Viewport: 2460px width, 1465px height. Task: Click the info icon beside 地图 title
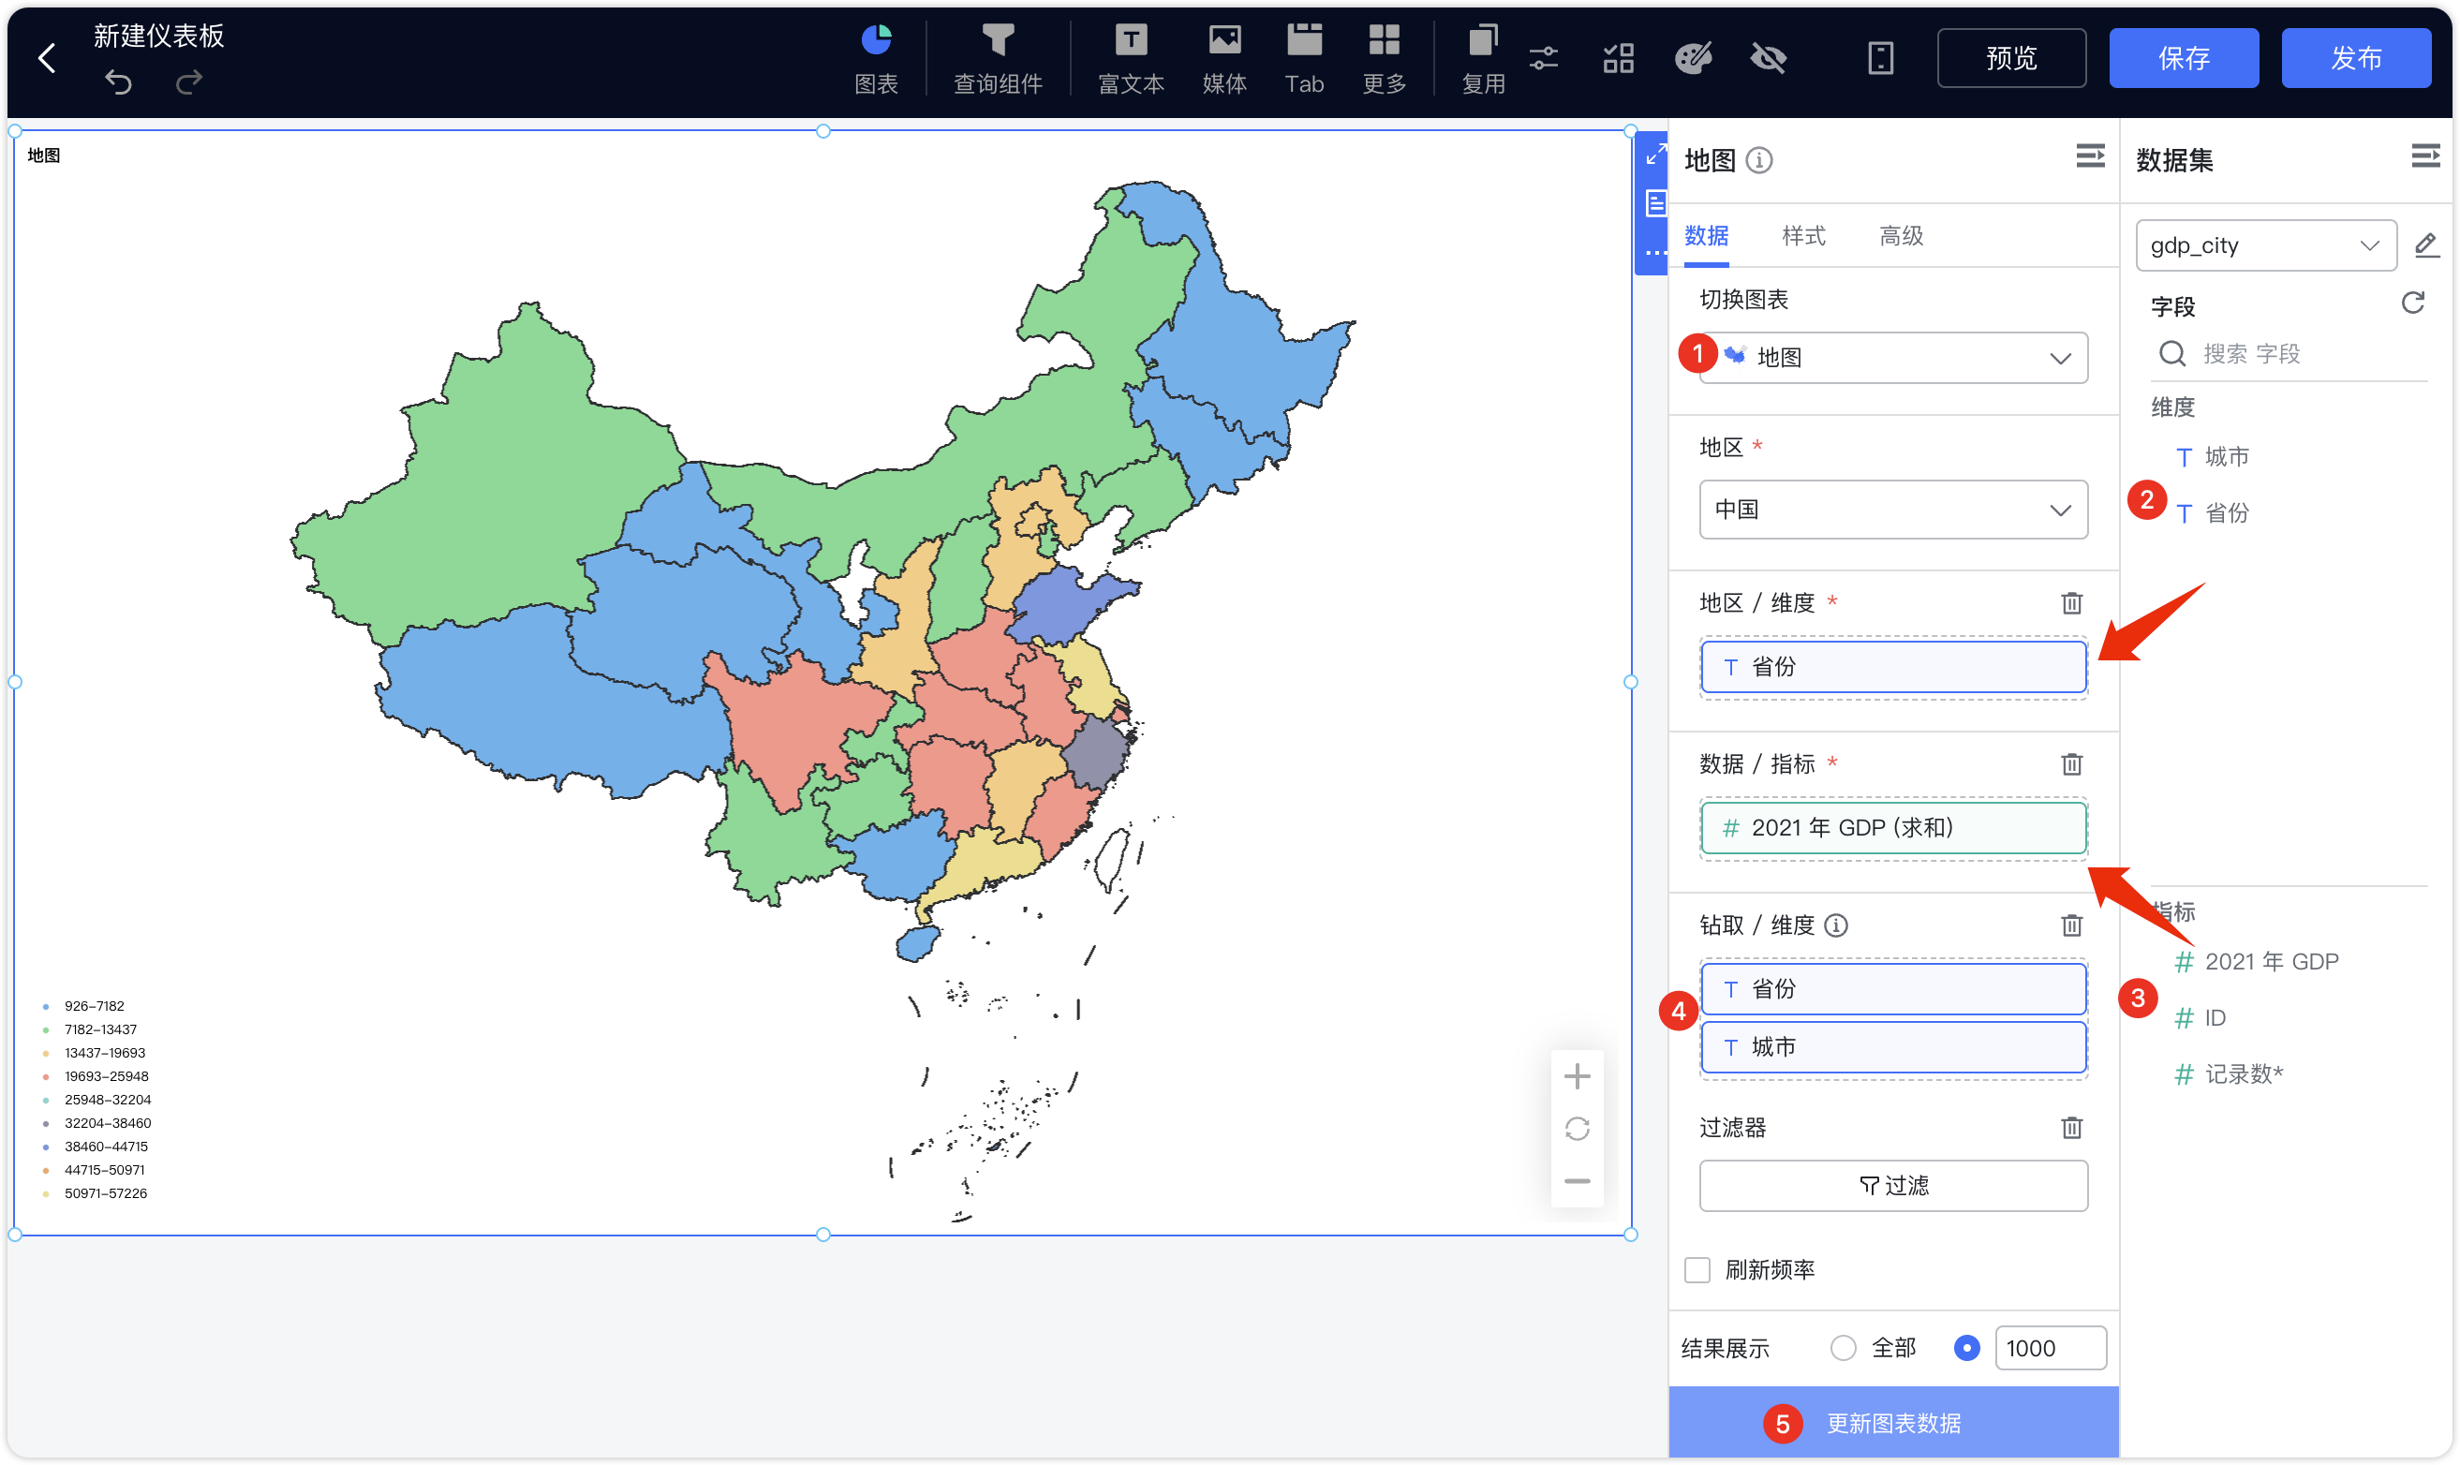click(x=1759, y=160)
